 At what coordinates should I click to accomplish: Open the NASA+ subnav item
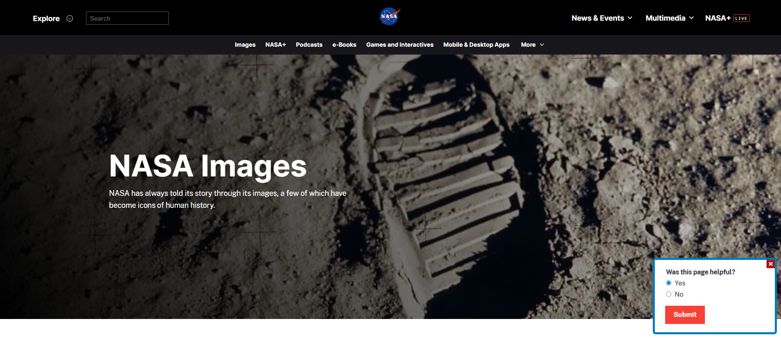[276, 45]
